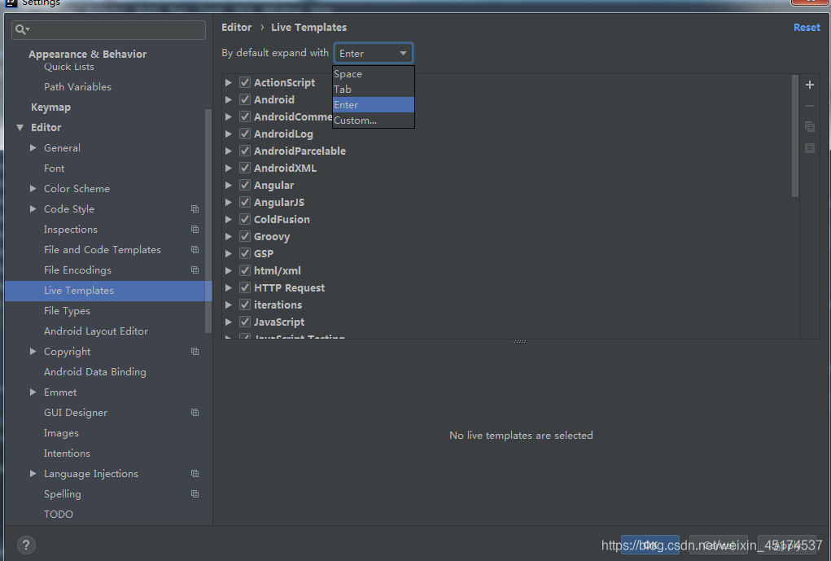Click the restore deleted defaults icon

point(809,148)
